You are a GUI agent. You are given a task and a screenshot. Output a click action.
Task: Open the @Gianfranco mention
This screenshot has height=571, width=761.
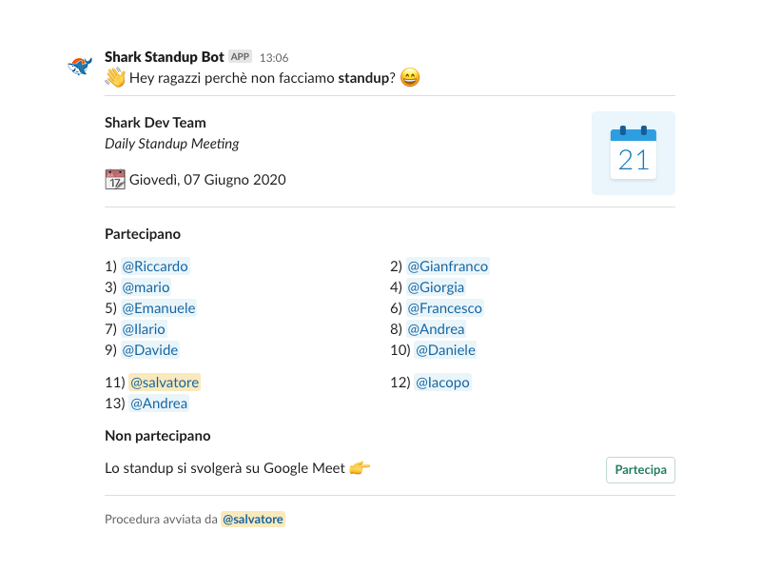pos(447,266)
